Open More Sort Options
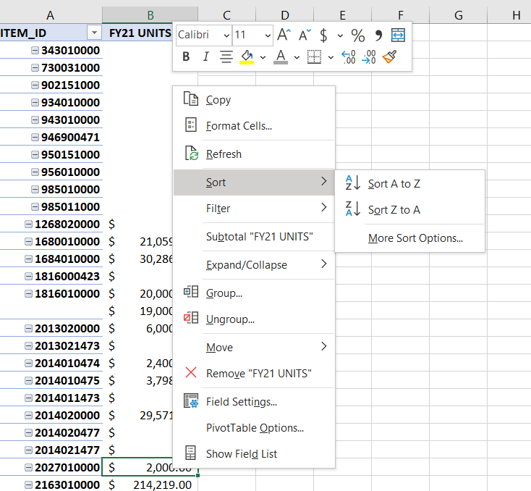531x491 pixels. (x=409, y=238)
